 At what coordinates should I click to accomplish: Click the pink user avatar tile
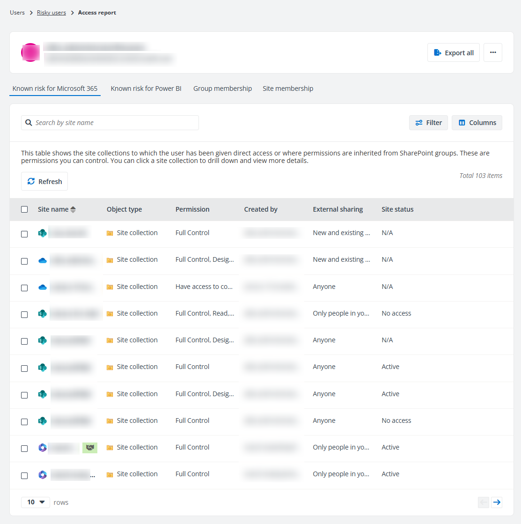tap(30, 52)
